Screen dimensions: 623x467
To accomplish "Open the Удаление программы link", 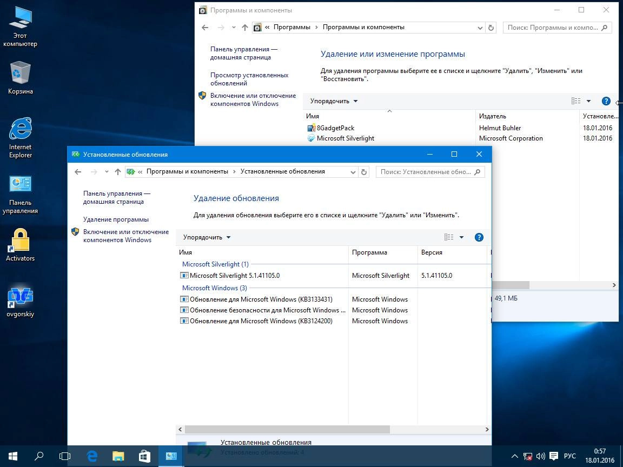I will pyautogui.click(x=116, y=219).
